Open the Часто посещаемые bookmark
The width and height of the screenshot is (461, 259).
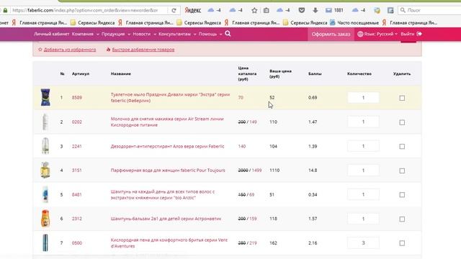(x=354, y=22)
